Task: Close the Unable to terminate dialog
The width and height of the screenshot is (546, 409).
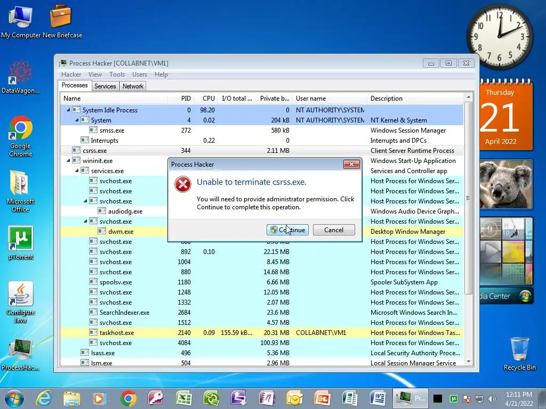Action: (351, 164)
